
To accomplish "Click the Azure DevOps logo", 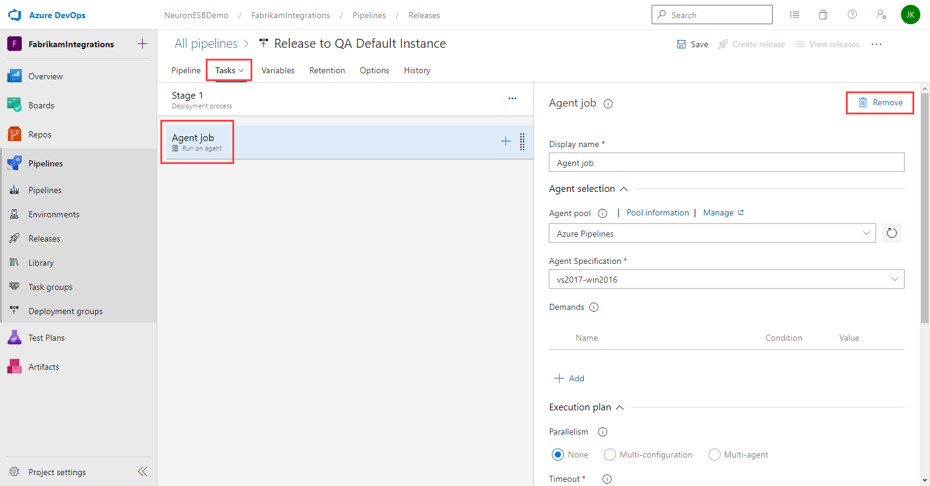I will tap(14, 15).
